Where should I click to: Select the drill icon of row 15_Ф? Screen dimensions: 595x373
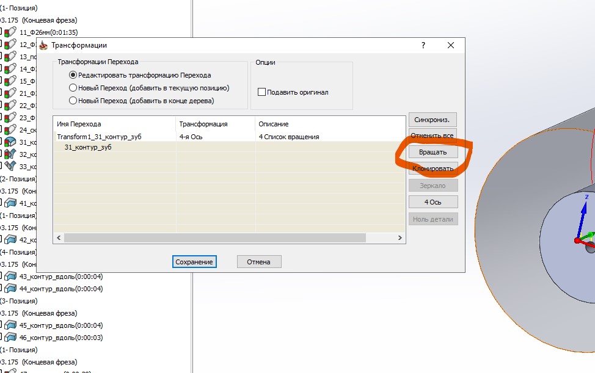coord(10,81)
